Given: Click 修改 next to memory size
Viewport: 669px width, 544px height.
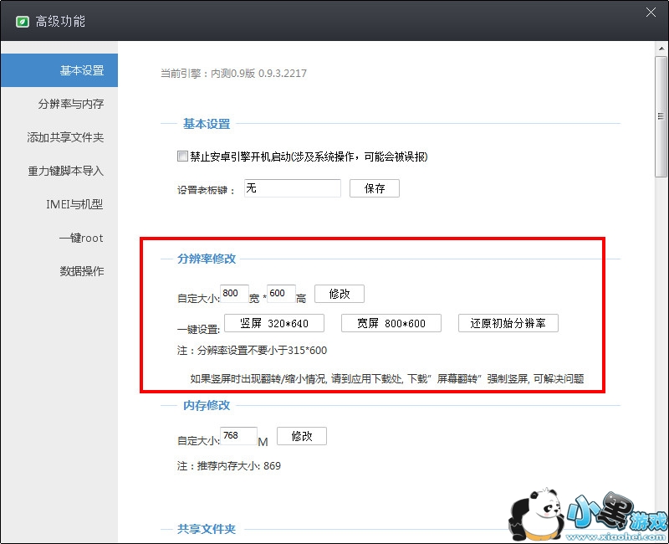Looking at the screenshot, I should click(302, 436).
